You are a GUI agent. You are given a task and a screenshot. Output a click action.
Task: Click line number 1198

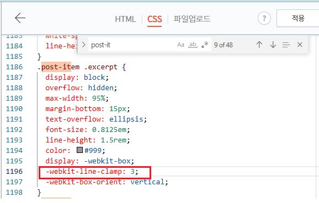tap(14, 192)
